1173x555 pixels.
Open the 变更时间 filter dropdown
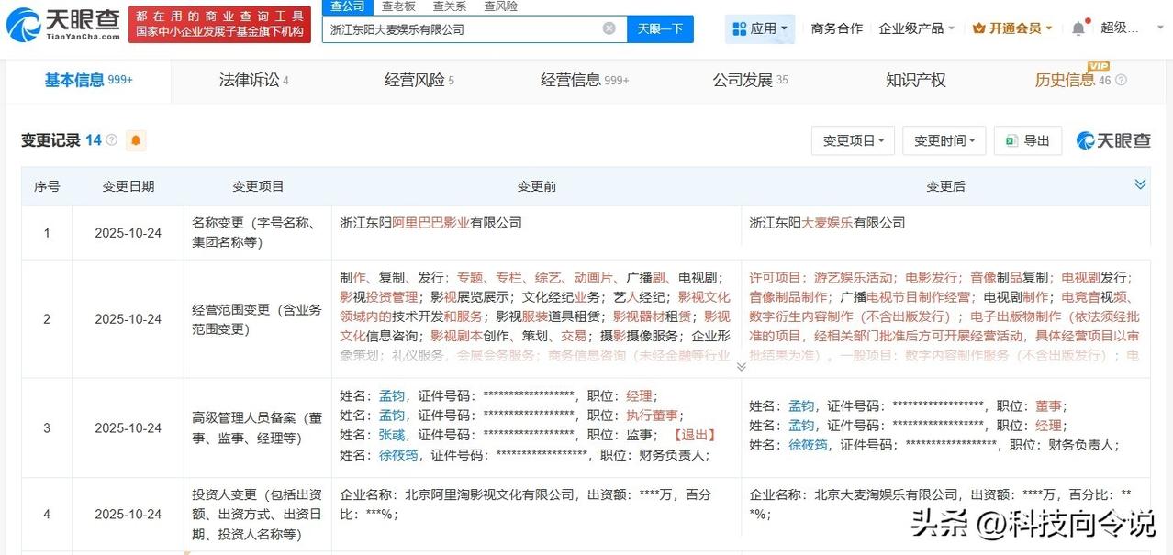point(943,139)
